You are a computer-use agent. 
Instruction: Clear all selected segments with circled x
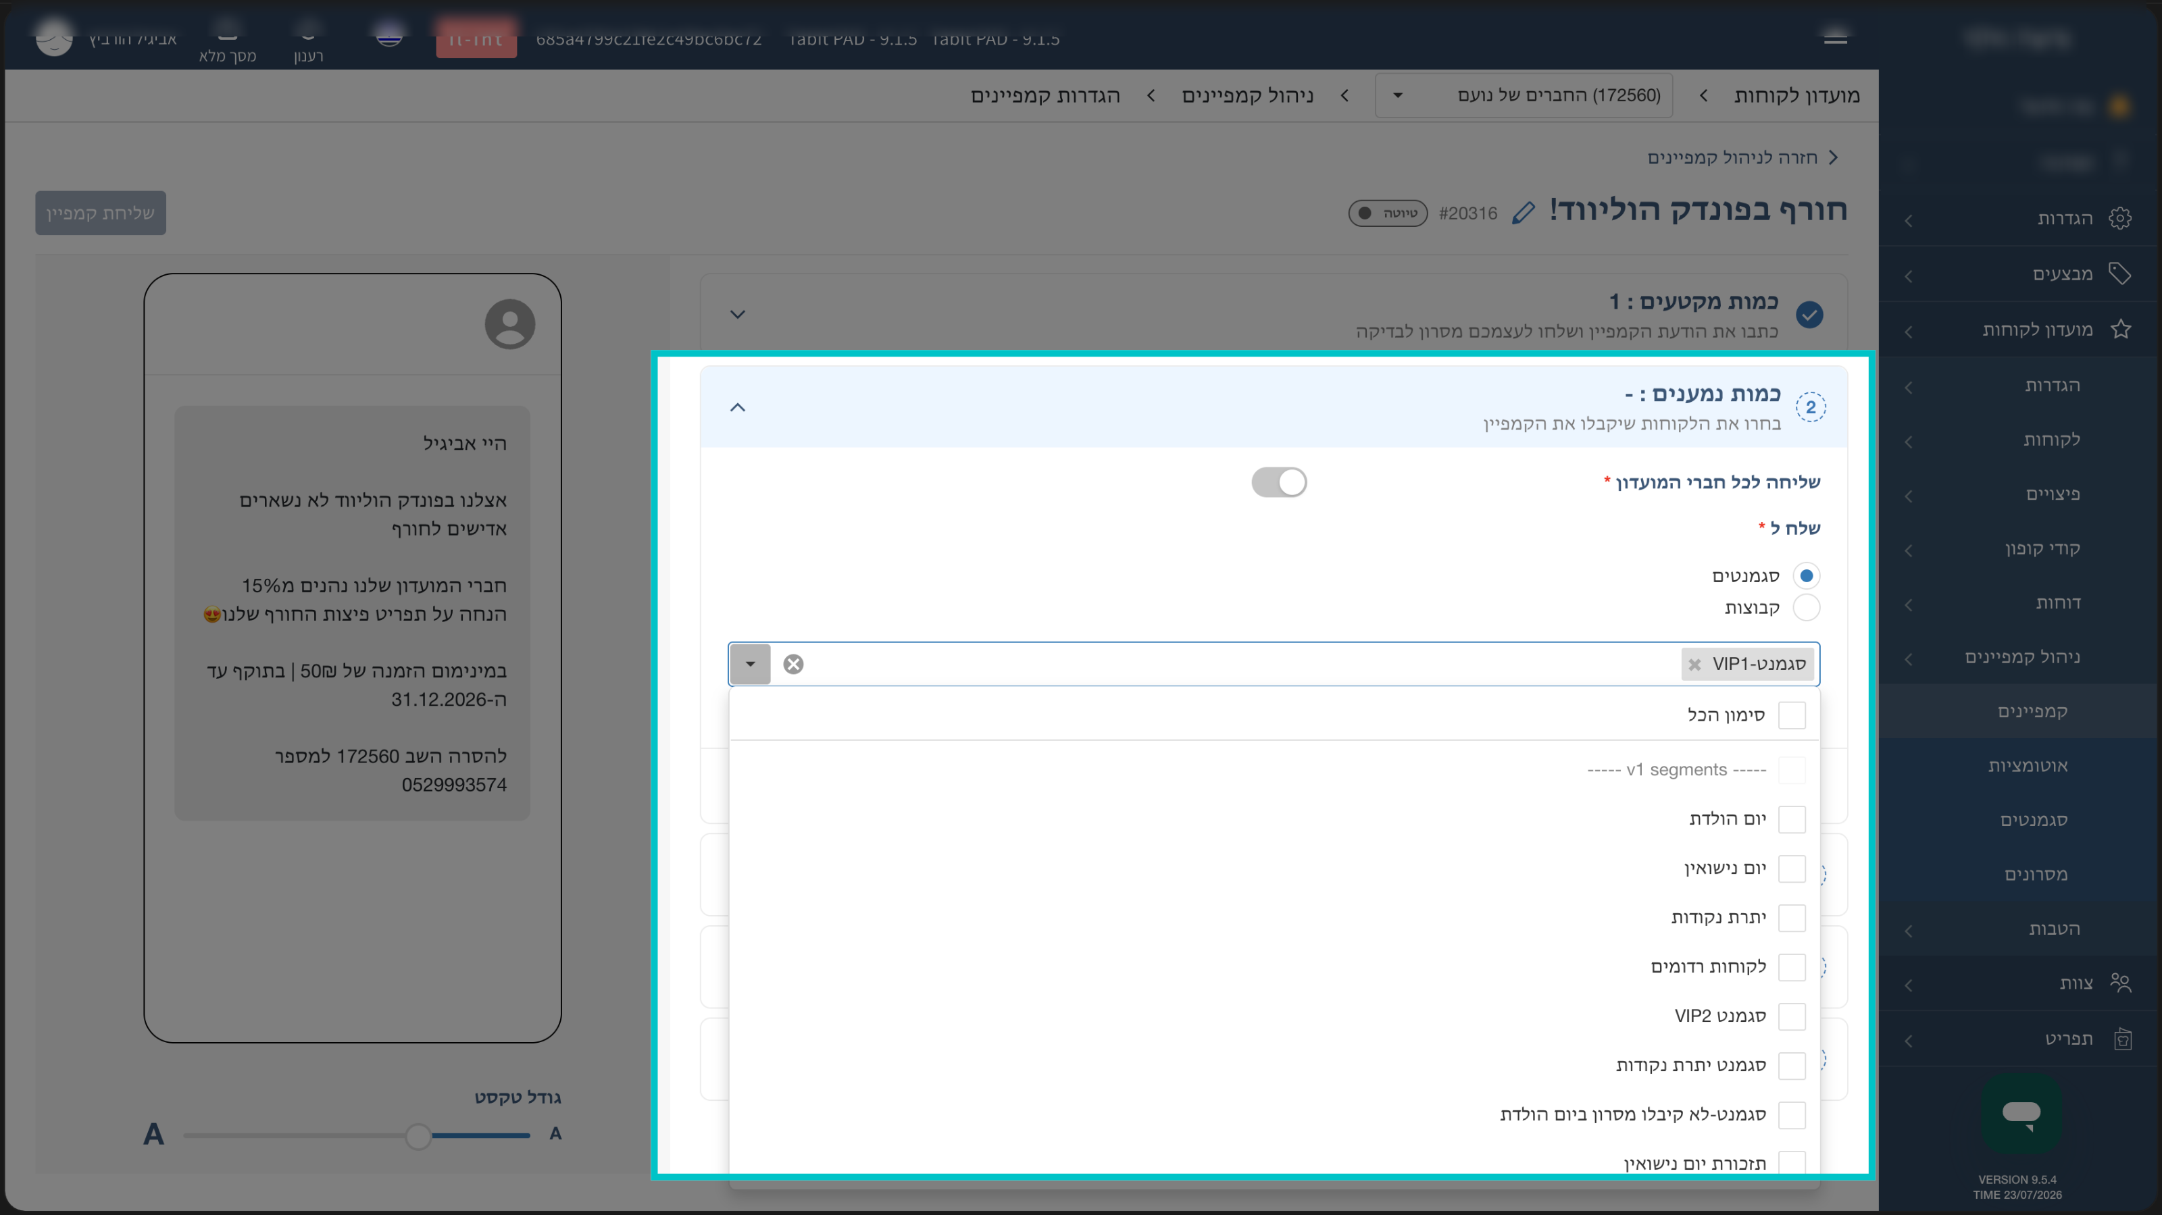tap(793, 665)
